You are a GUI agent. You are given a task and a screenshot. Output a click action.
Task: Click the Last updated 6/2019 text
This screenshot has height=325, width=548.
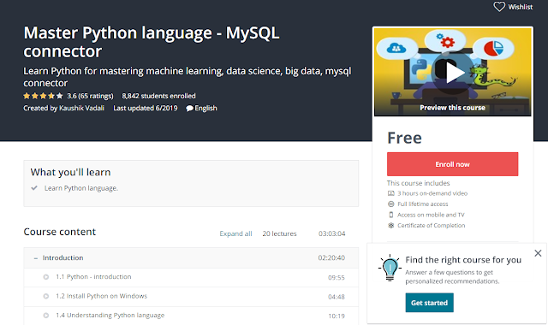[x=146, y=108]
